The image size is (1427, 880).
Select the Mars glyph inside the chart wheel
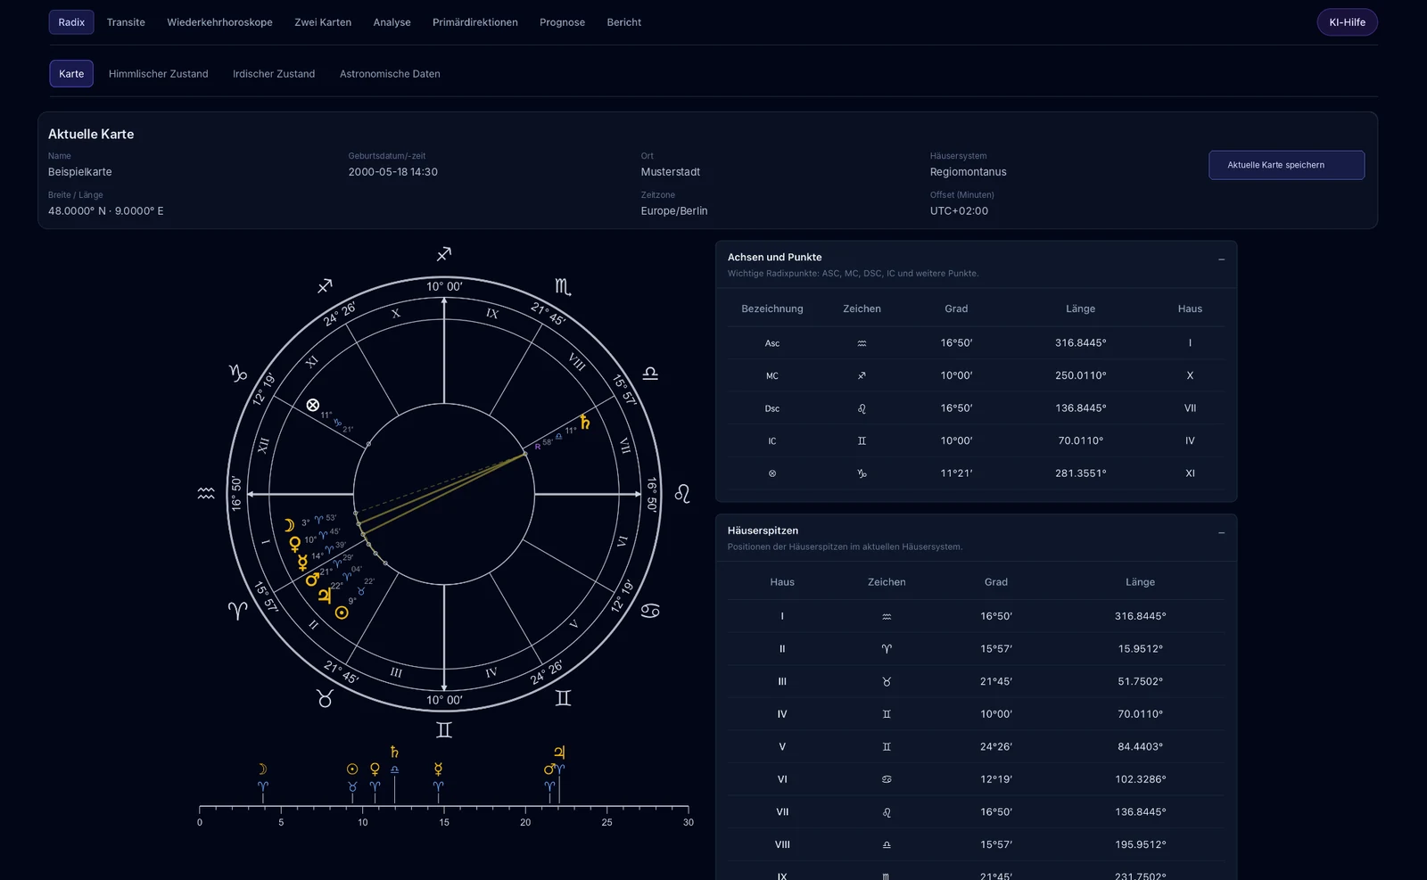click(x=312, y=580)
